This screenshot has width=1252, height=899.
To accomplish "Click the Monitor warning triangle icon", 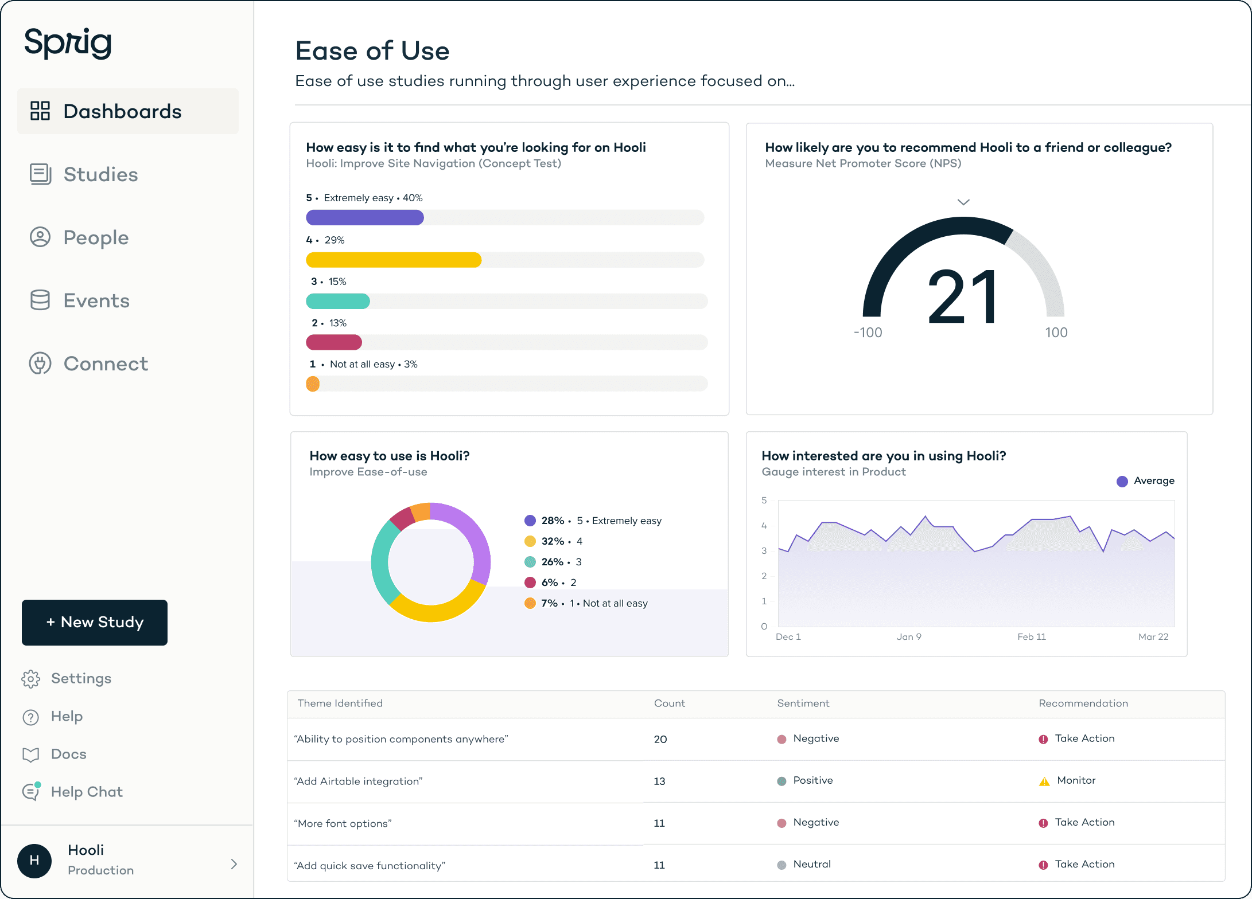I will pyautogui.click(x=1044, y=781).
